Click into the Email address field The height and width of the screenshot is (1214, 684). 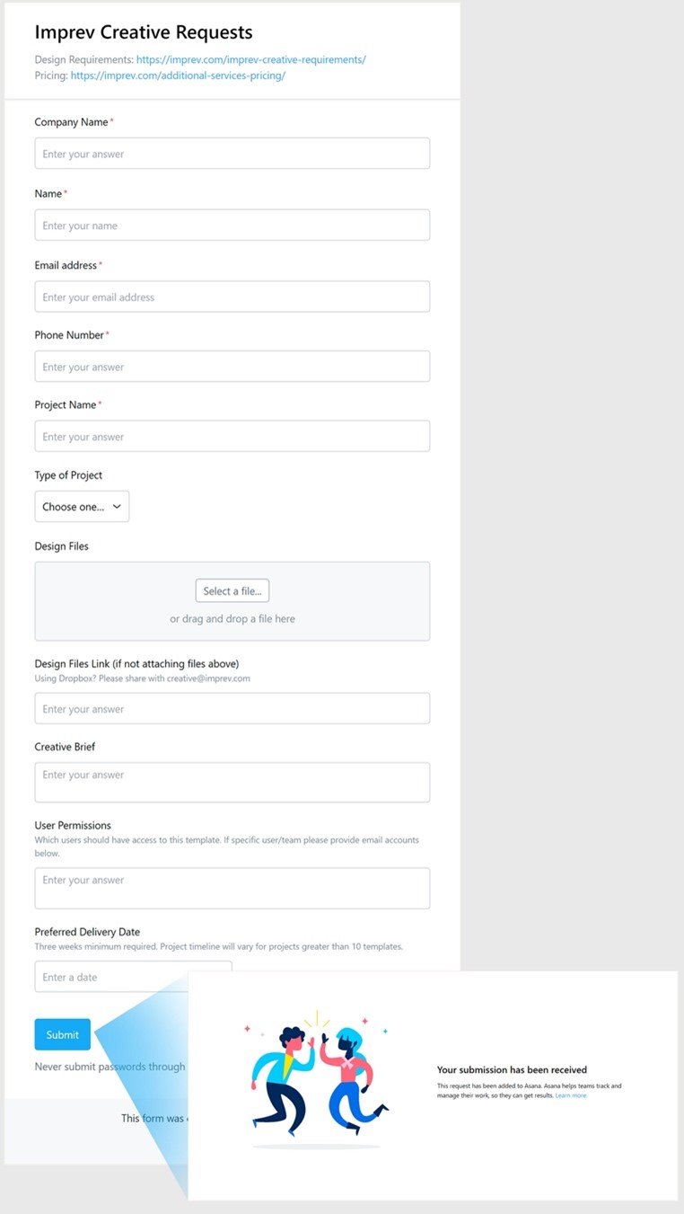click(x=232, y=297)
